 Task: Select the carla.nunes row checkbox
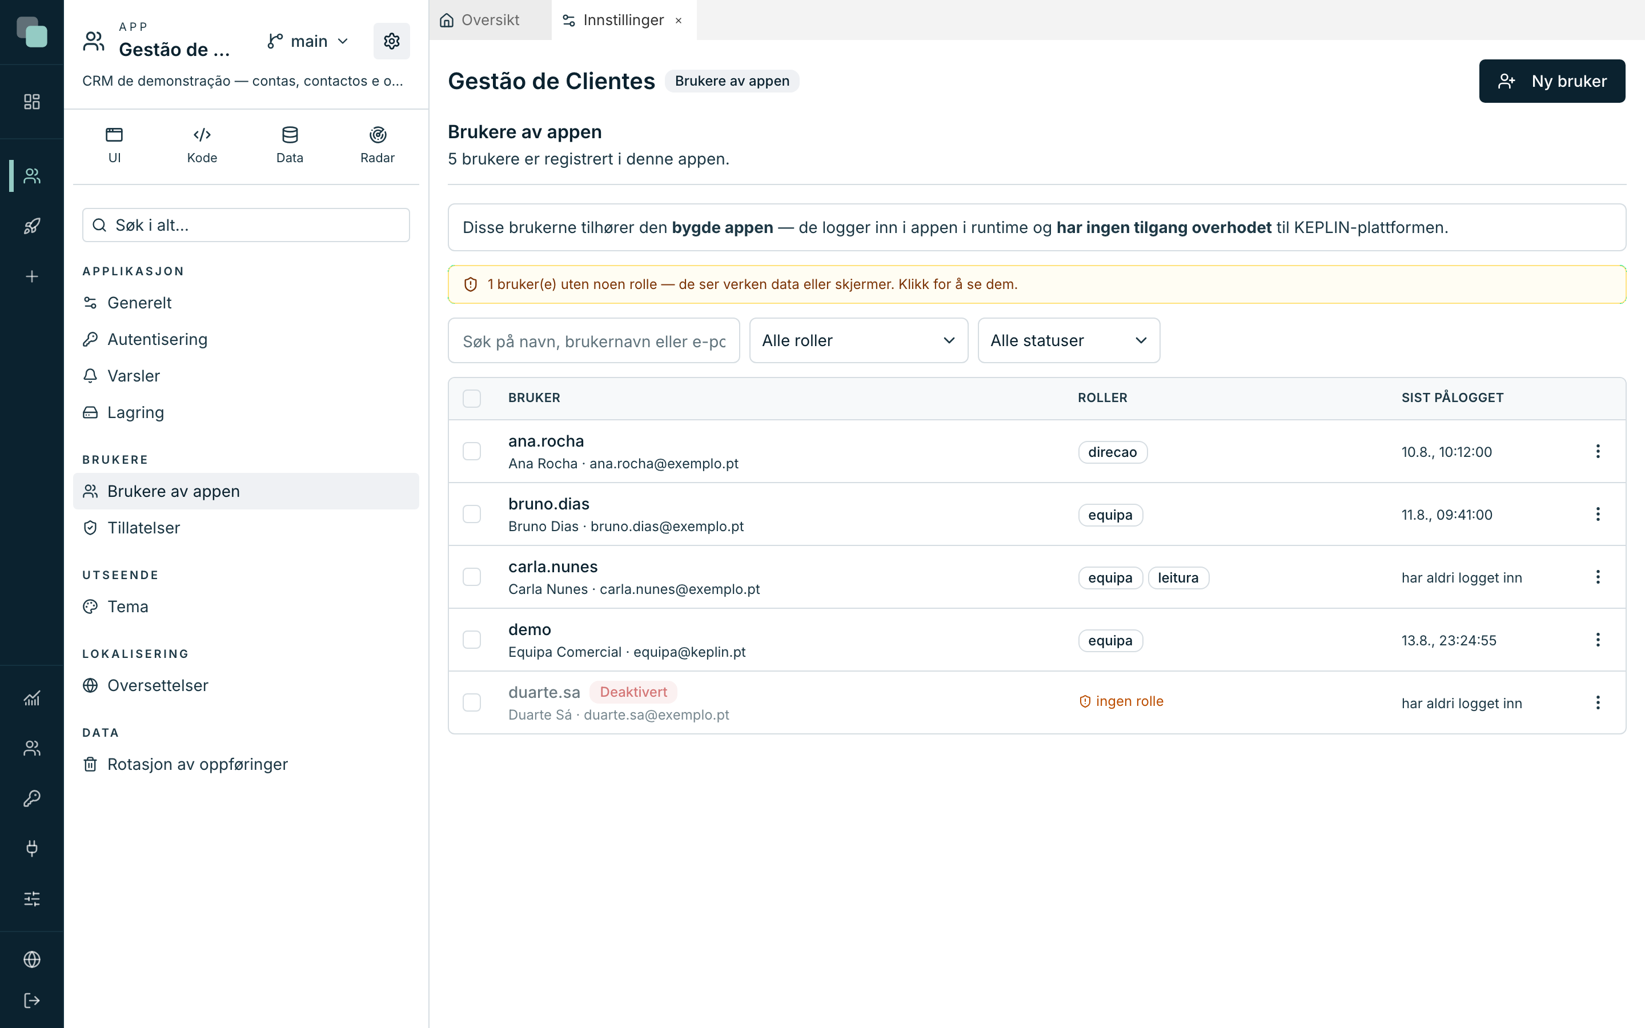pyautogui.click(x=472, y=577)
